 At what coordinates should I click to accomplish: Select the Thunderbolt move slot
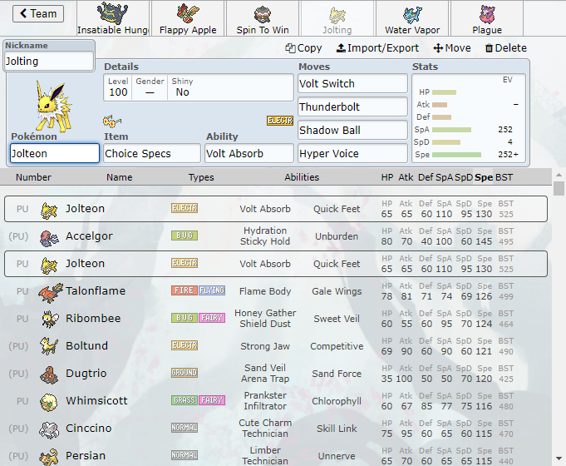point(352,107)
